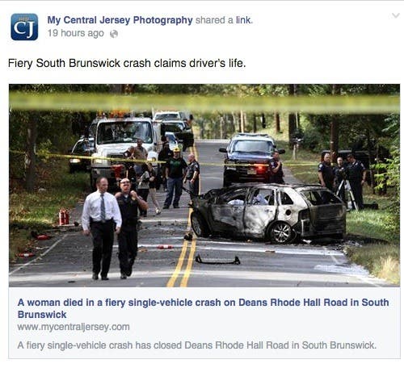Select the post caption 'Fiery South Brunswick crash claims driver's life.'
This screenshot has width=404, height=368.
[127, 63]
